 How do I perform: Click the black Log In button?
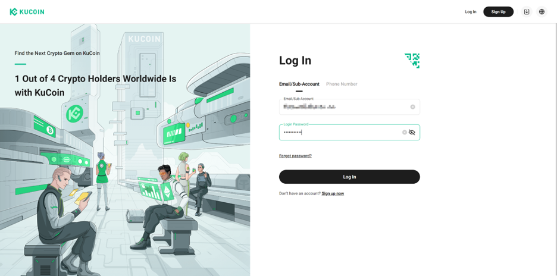(349, 177)
